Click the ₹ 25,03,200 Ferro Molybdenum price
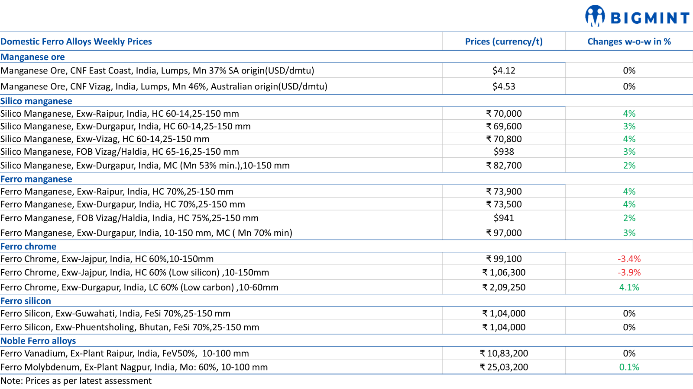 (504, 367)
